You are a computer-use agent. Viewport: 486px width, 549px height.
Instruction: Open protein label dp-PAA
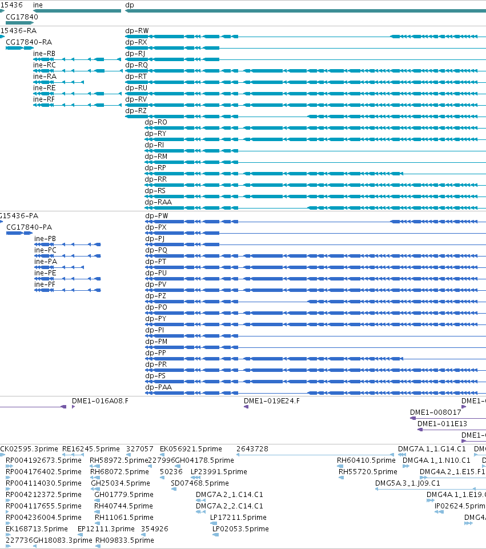point(159,387)
